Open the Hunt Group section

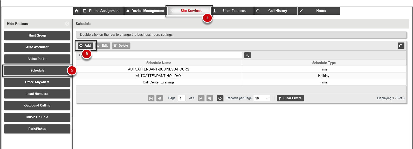[37, 36]
